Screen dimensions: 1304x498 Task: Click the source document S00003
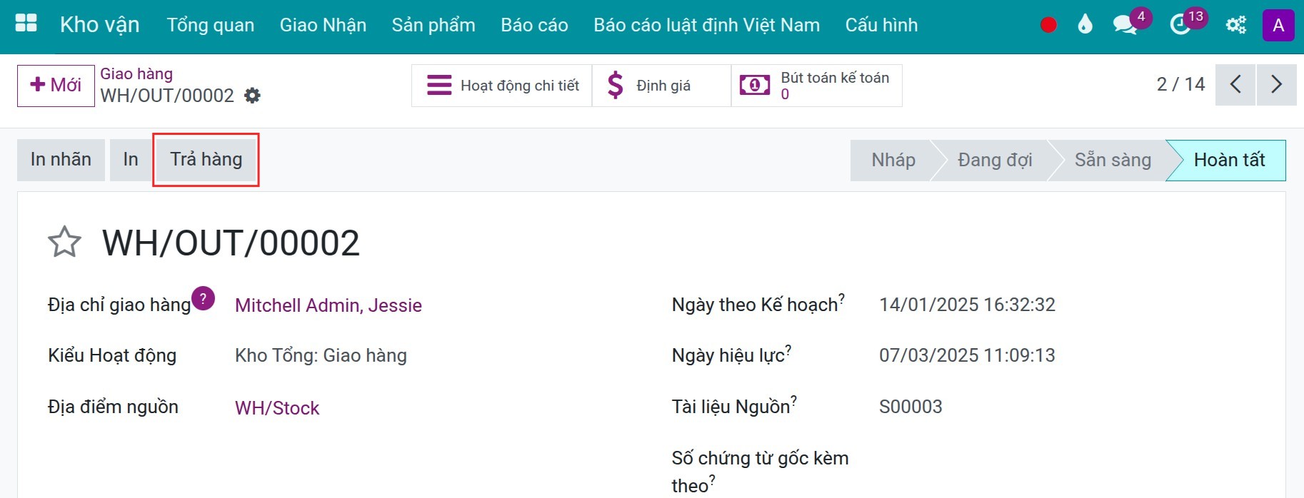pos(911,407)
